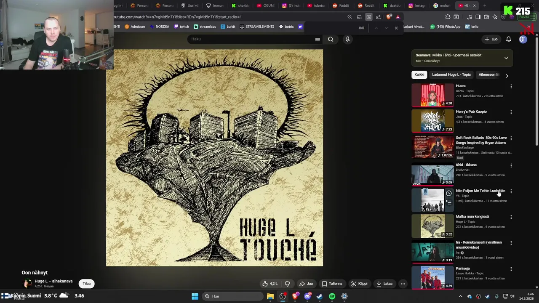Click the browser zoom magnifier icon in address bar
This screenshot has height=303, width=539.
[350, 17]
